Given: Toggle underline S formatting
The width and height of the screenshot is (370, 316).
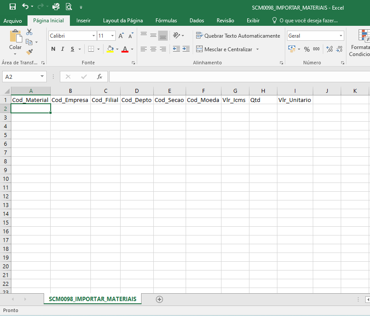Looking at the screenshot, I should coord(73,49).
